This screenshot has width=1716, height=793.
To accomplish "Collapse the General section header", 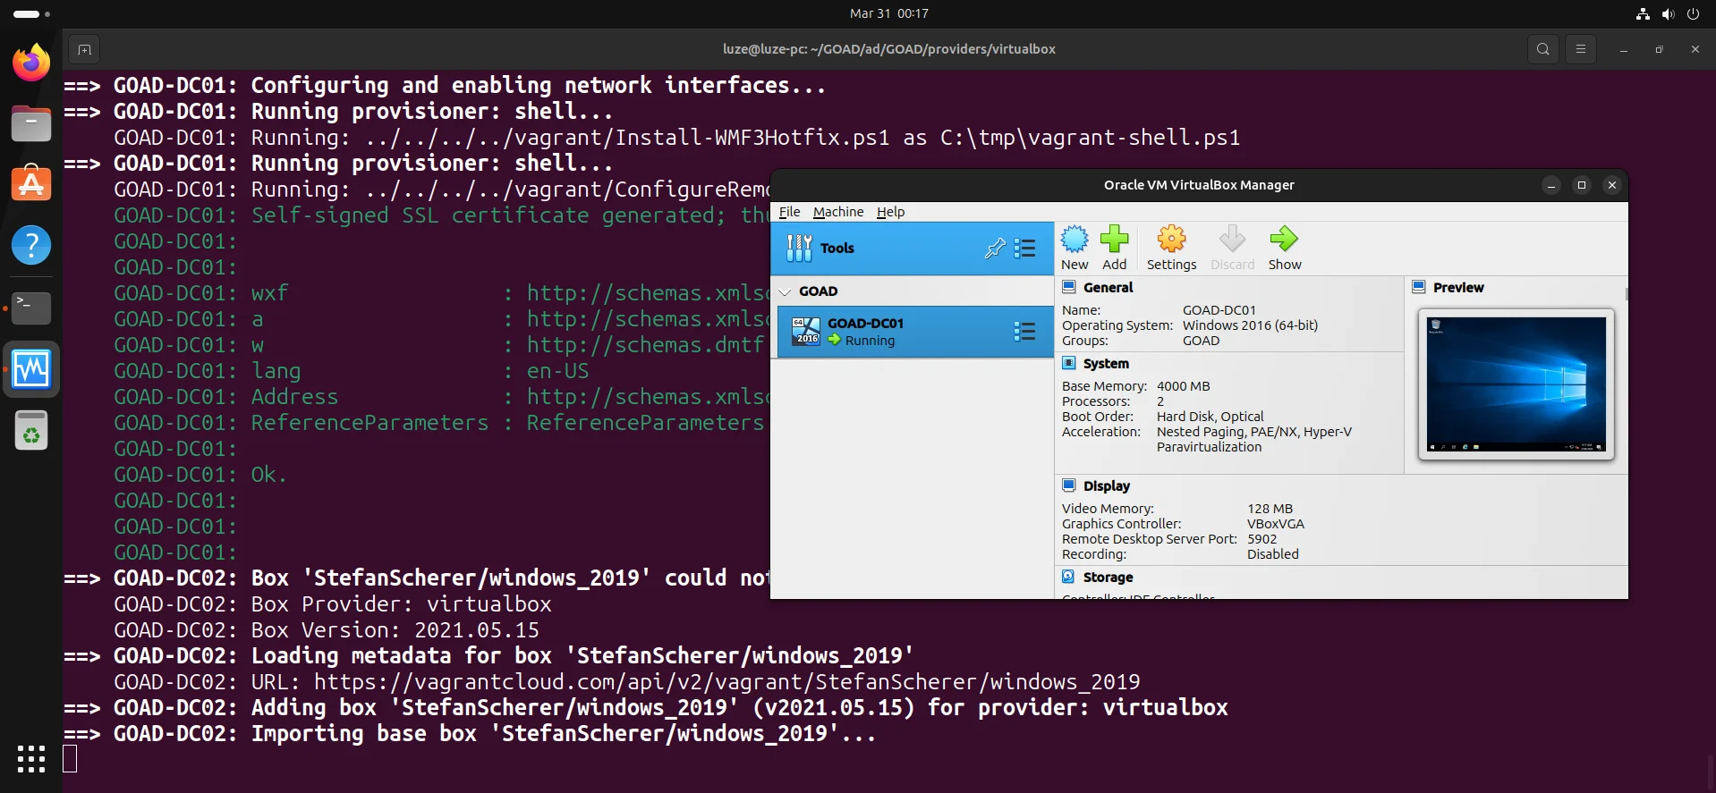I will pos(1108,288).
